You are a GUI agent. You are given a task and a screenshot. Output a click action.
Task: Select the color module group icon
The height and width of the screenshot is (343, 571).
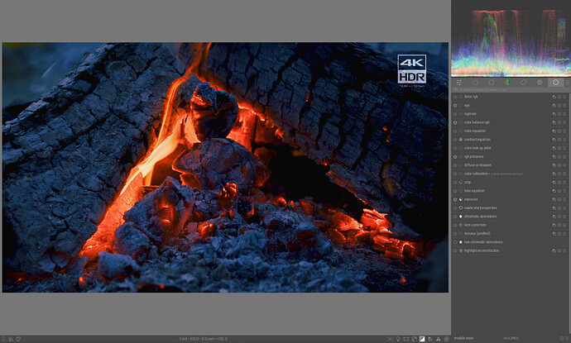(x=507, y=83)
